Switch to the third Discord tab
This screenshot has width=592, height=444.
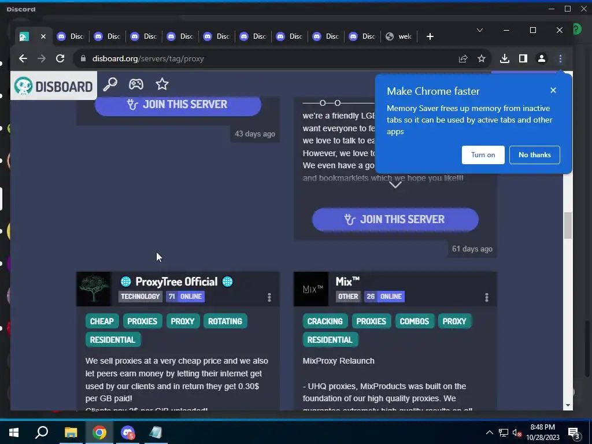pos(143,36)
